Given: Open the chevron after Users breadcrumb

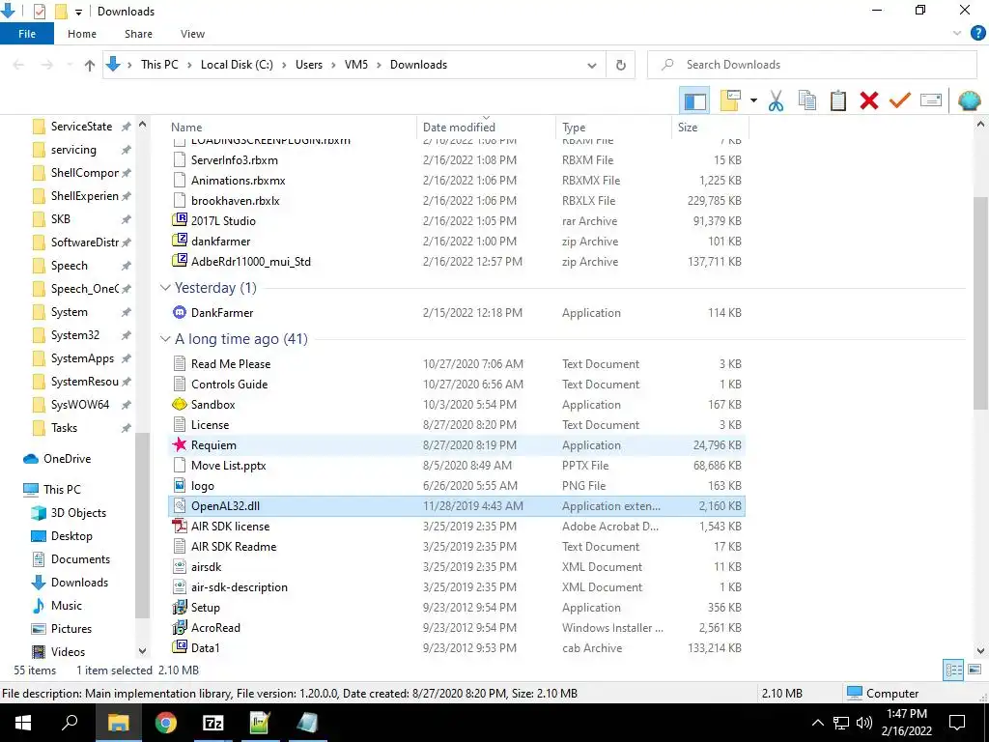Looking at the screenshot, I should pyautogui.click(x=333, y=65).
